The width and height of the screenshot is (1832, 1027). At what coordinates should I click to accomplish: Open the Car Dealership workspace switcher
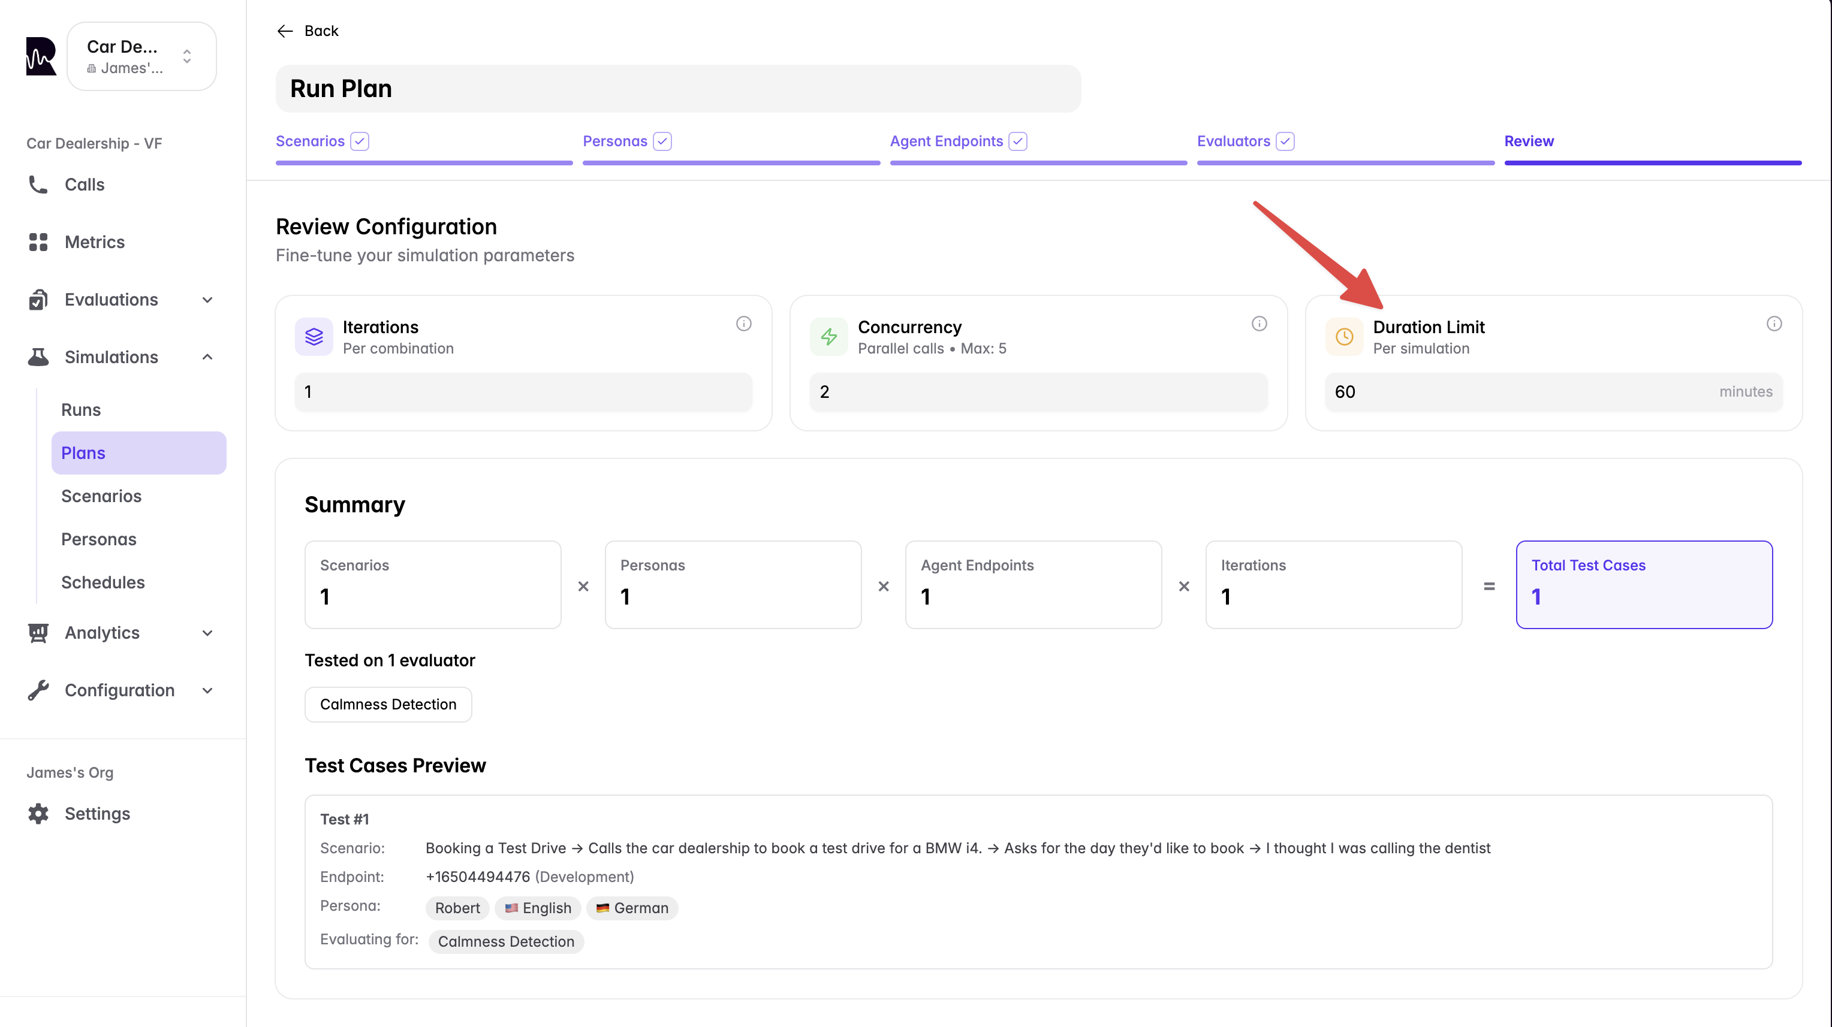pyautogui.click(x=141, y=56)
